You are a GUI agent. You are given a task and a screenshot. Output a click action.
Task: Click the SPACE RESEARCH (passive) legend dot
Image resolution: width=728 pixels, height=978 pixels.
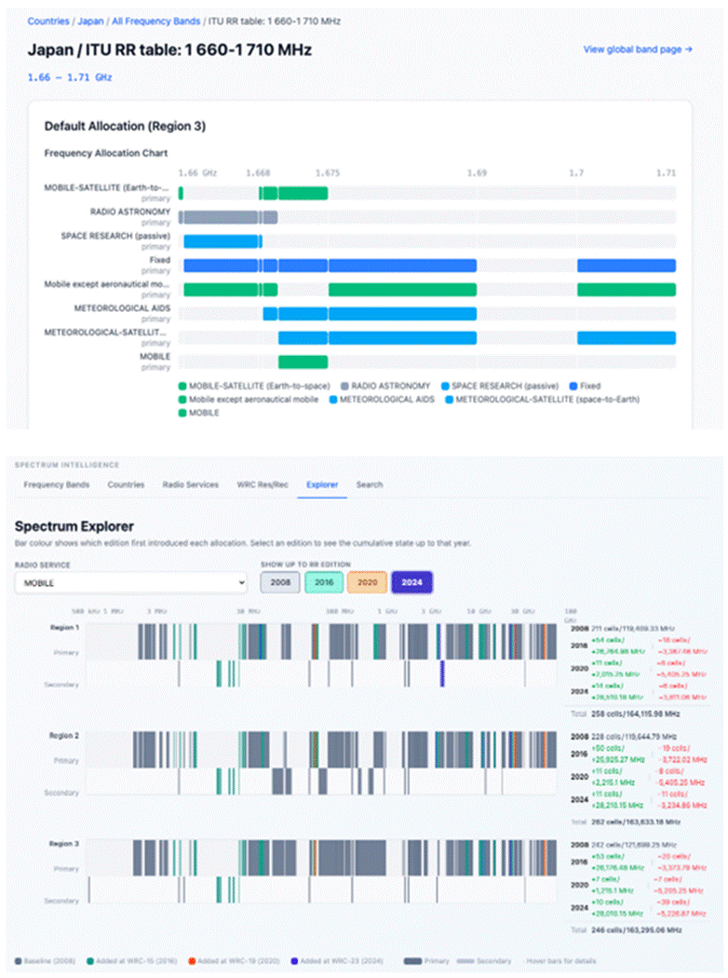[445, 387]
